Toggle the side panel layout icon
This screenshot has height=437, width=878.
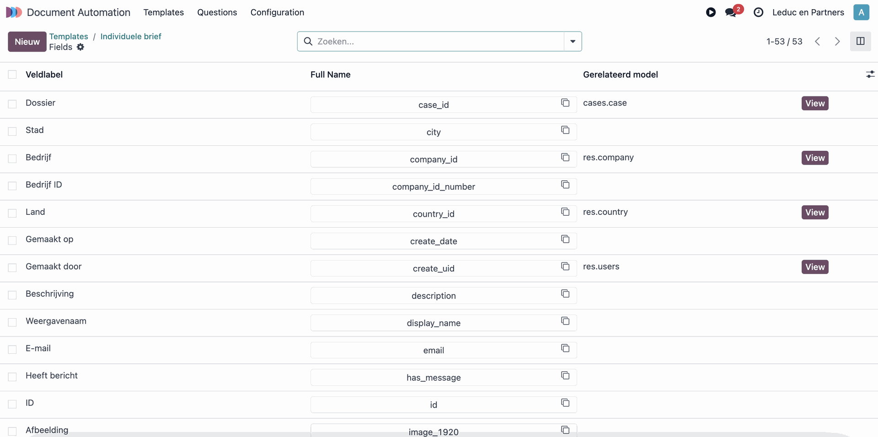click(860, 41)
